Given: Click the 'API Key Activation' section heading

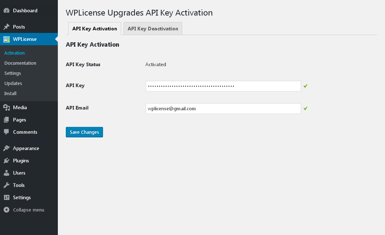Looking at the screenshot, I should click(x=92, y=44).
